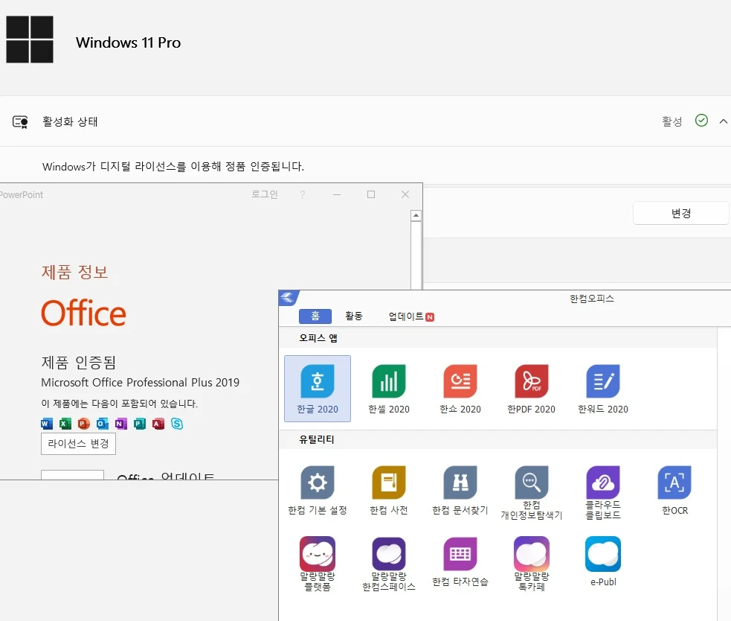The height and width of the screenshot is (621, 731).
Task: Click 'Microsoft Office Professional Plus 2019' text
Action: pos(140,383)
